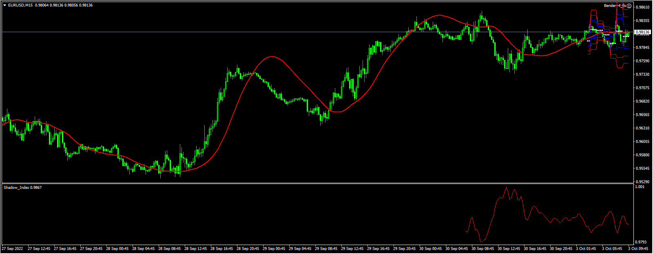
Task: Click the 3 Oct 09:45 time label
Action: (638, 248)
